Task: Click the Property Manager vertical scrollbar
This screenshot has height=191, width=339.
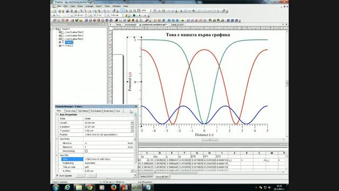Action: tap(136, 143)
